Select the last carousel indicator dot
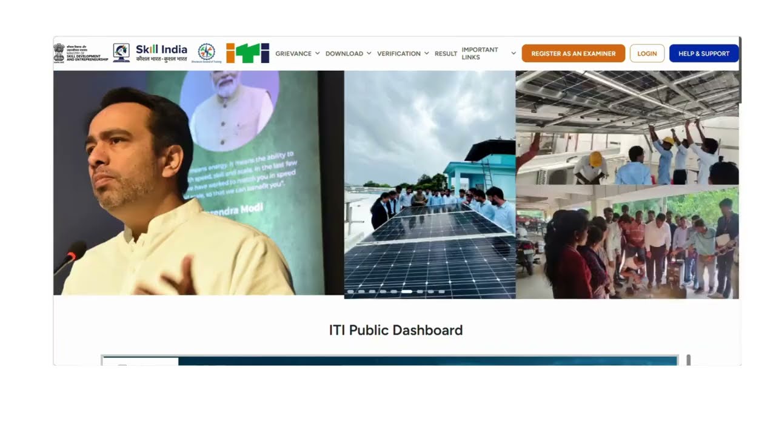The height and width of the screenshot is (436, 776). tap(441, 292)
